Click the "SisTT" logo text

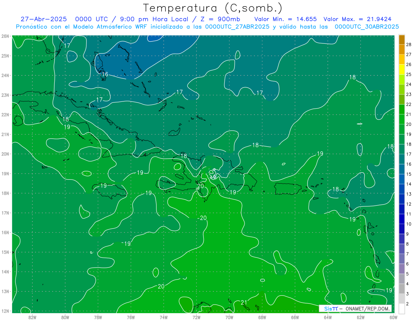coord(331,308)
